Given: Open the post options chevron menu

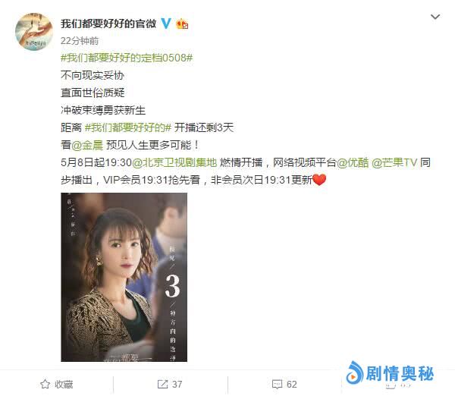Looking at the screenshot, I should [435, 17].
